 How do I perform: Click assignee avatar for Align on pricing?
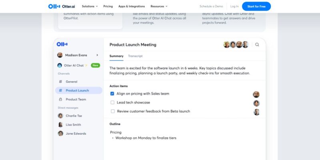click(x=256, y=94)
